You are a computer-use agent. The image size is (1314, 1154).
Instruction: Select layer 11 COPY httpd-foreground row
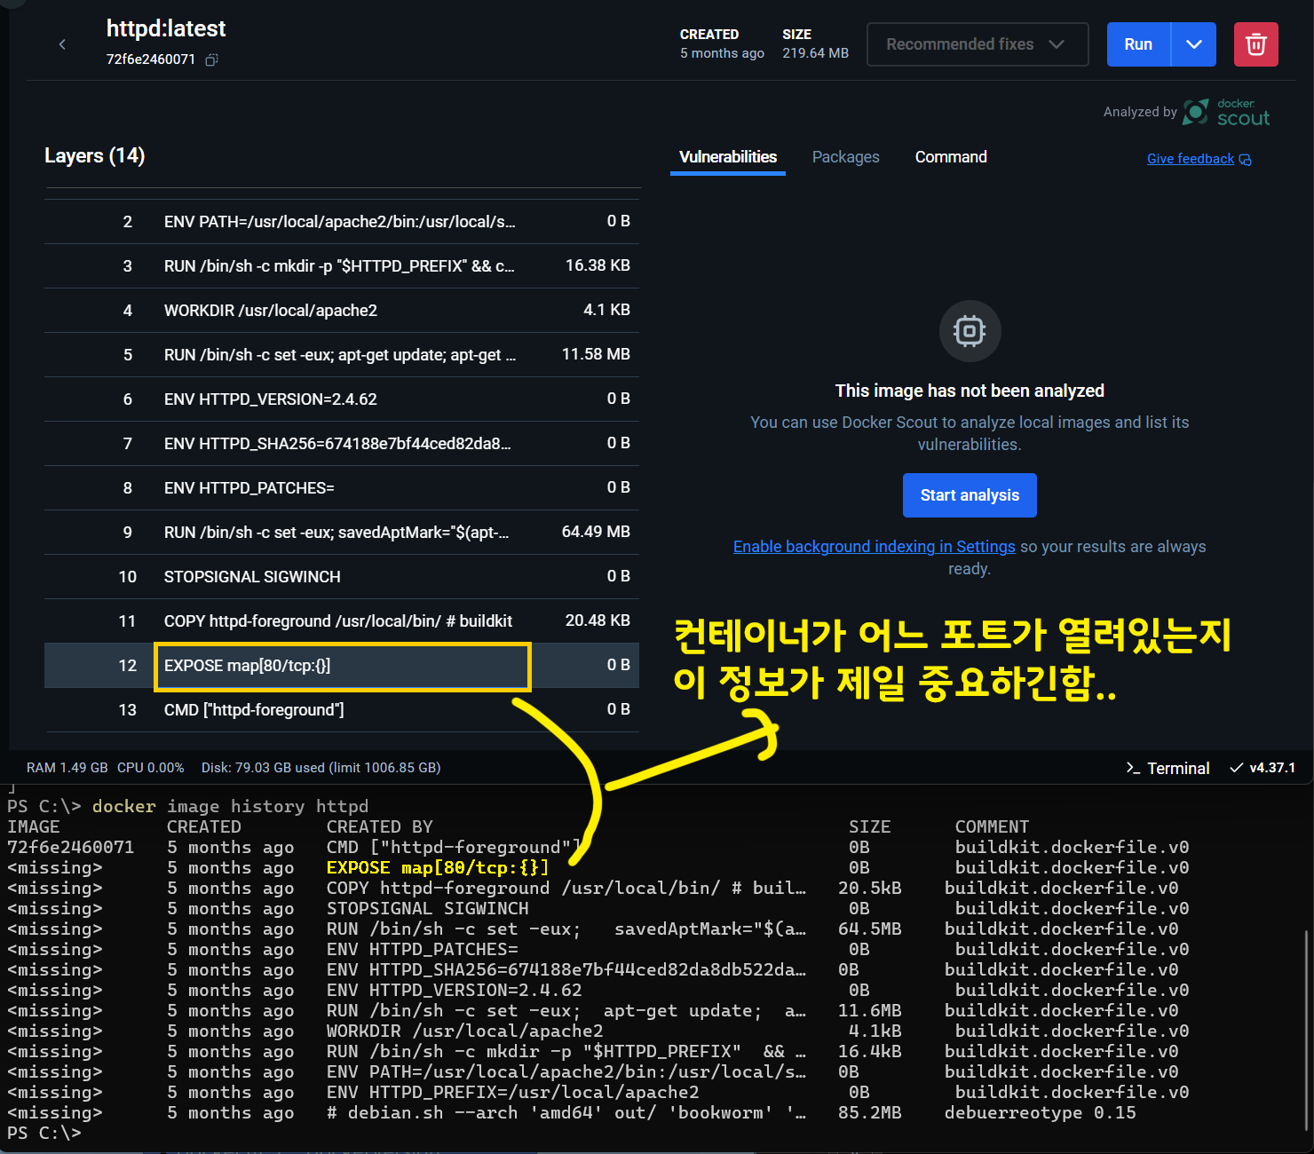coord(342,620)
